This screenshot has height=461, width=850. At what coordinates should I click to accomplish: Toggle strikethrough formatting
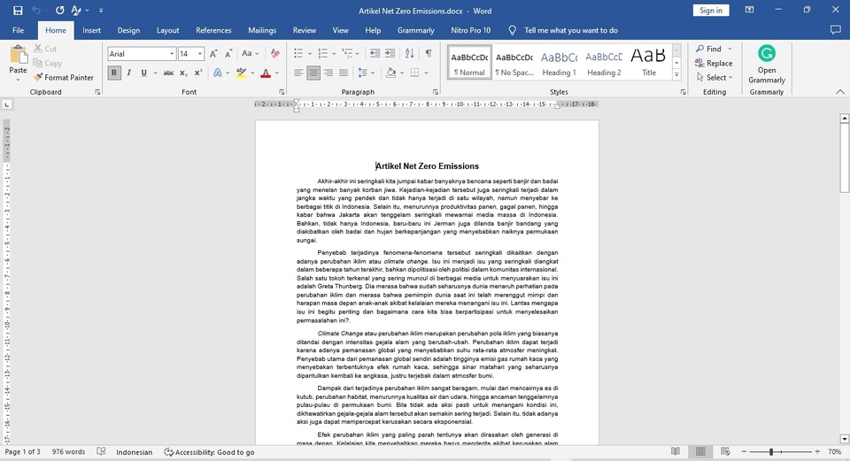[168, 73]
